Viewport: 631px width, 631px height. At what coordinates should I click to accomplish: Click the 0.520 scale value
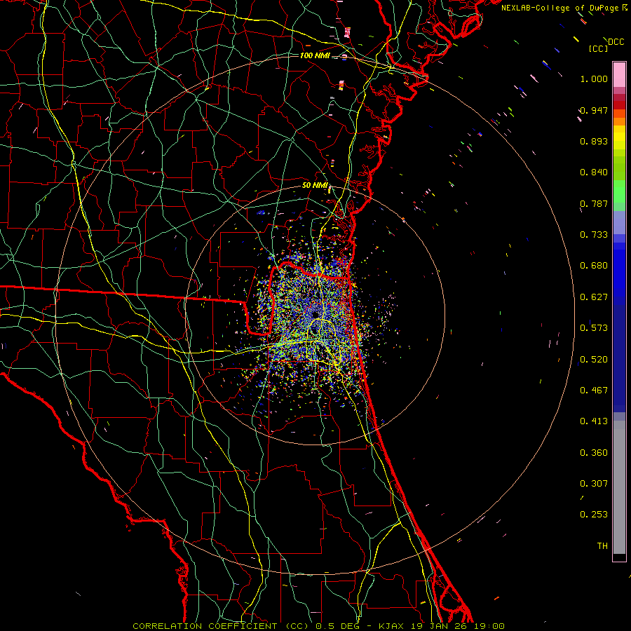pyautogui.click(x=594, y=360)
